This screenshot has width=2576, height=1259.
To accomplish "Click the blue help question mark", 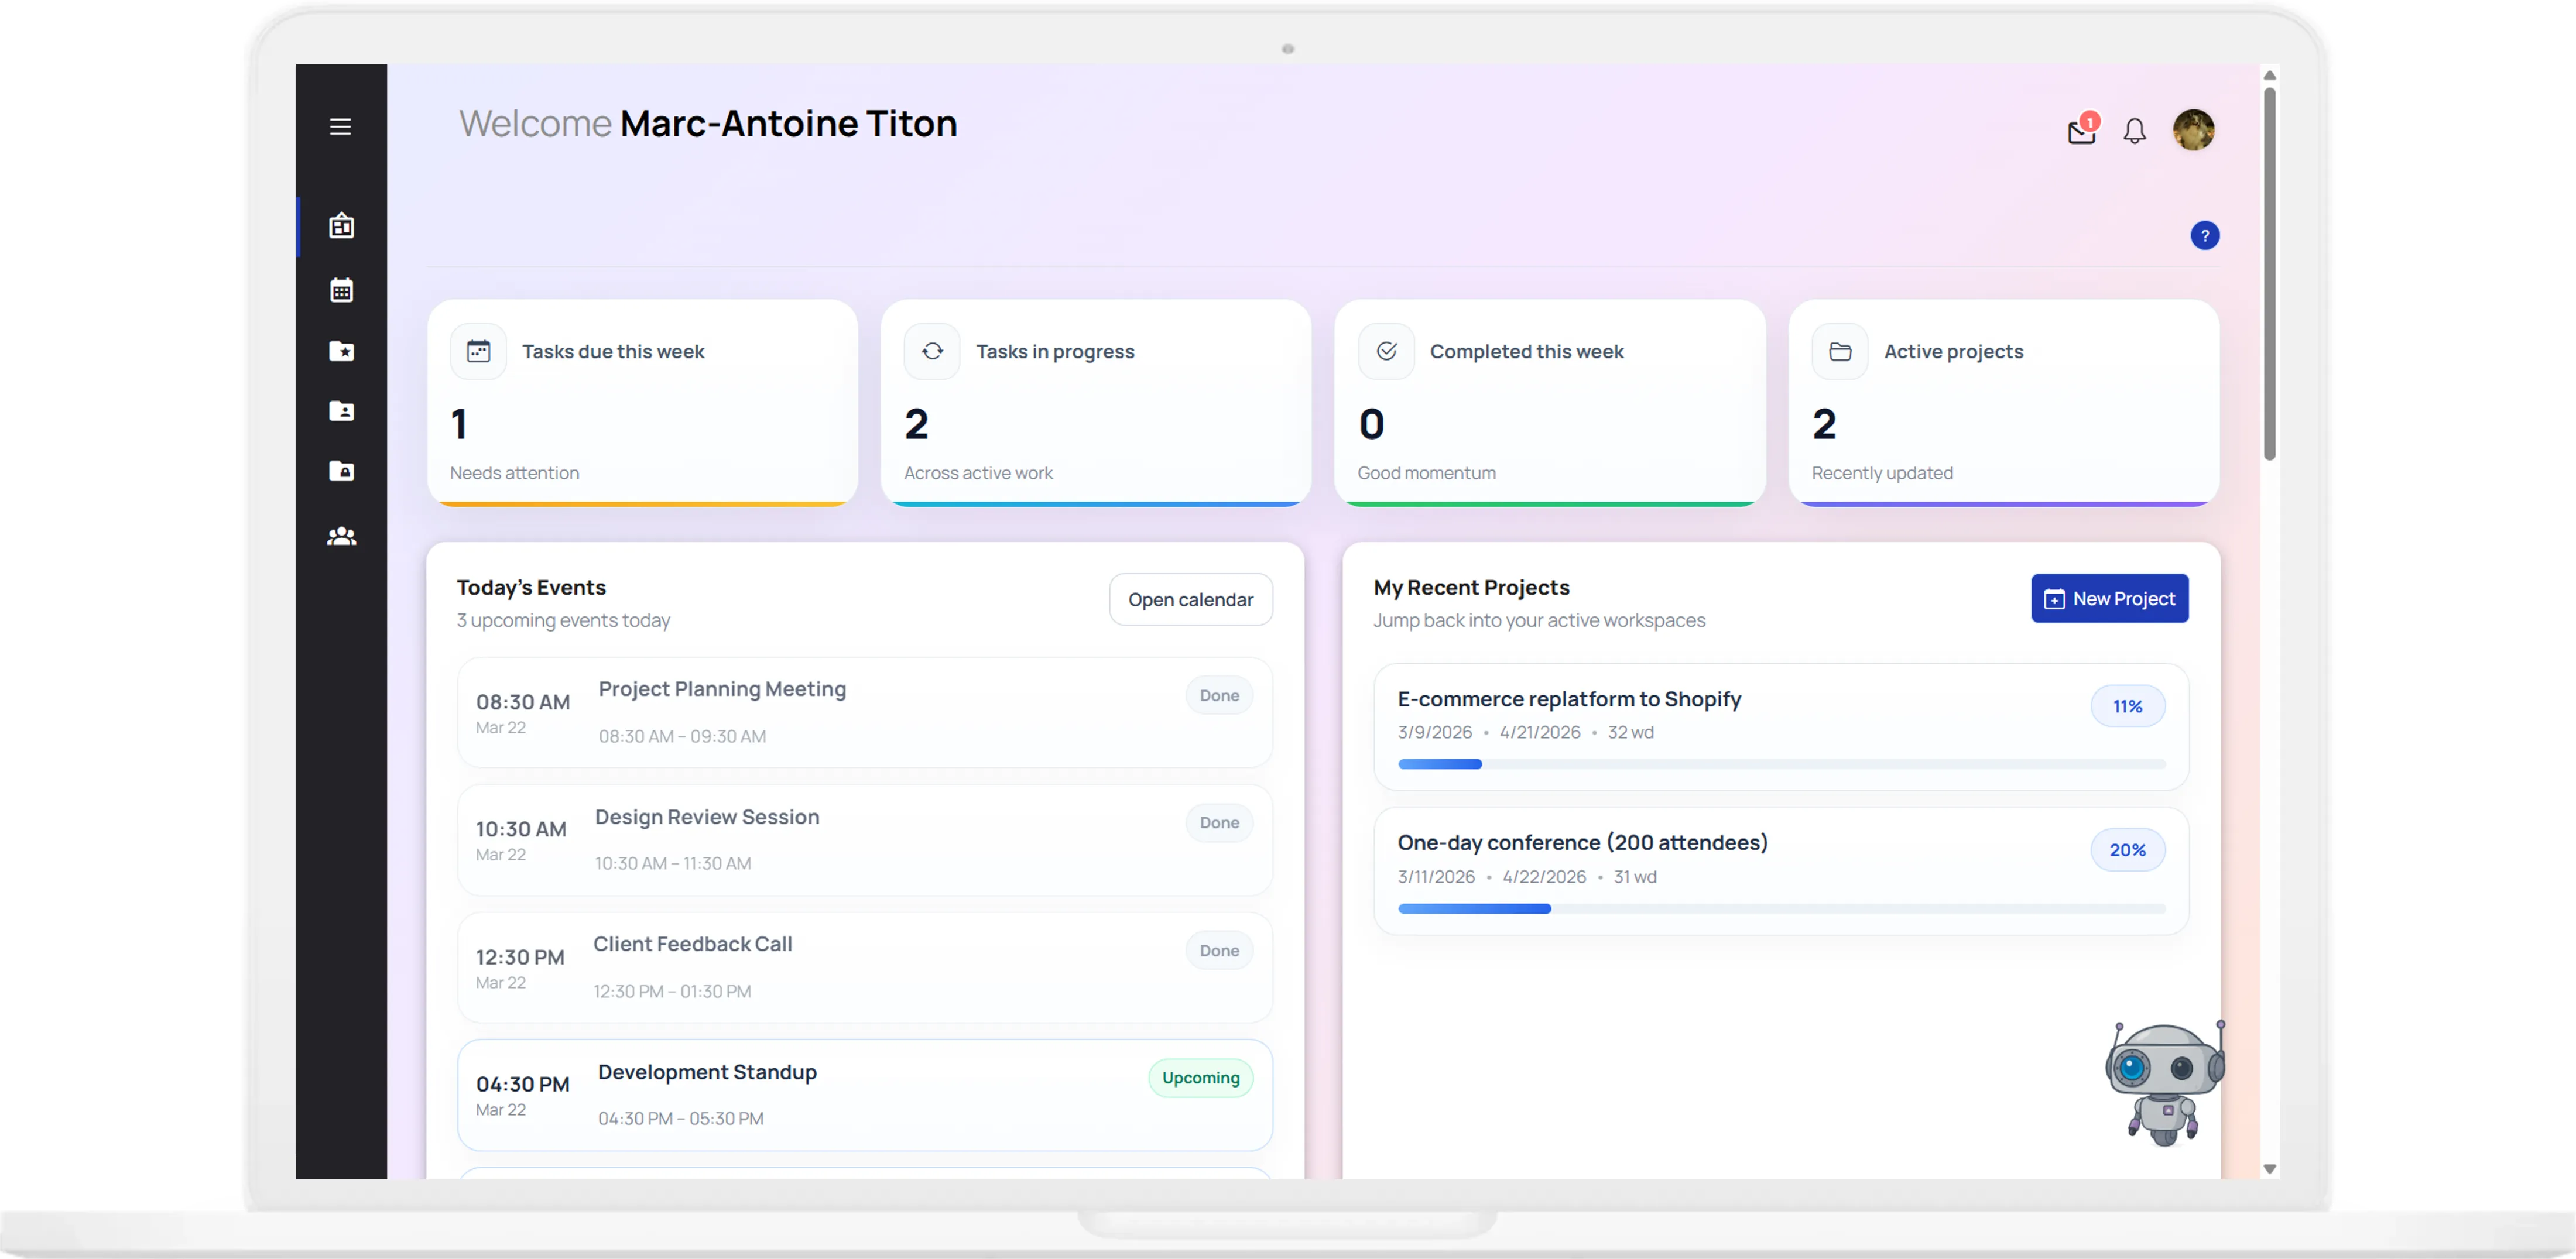I will click(x=2204, y=235).
